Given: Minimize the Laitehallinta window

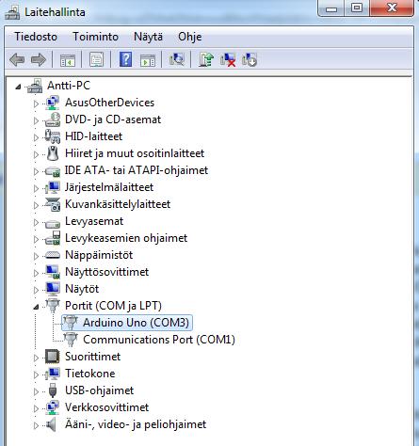Looking at the screenshot, I should pos(331,8).
